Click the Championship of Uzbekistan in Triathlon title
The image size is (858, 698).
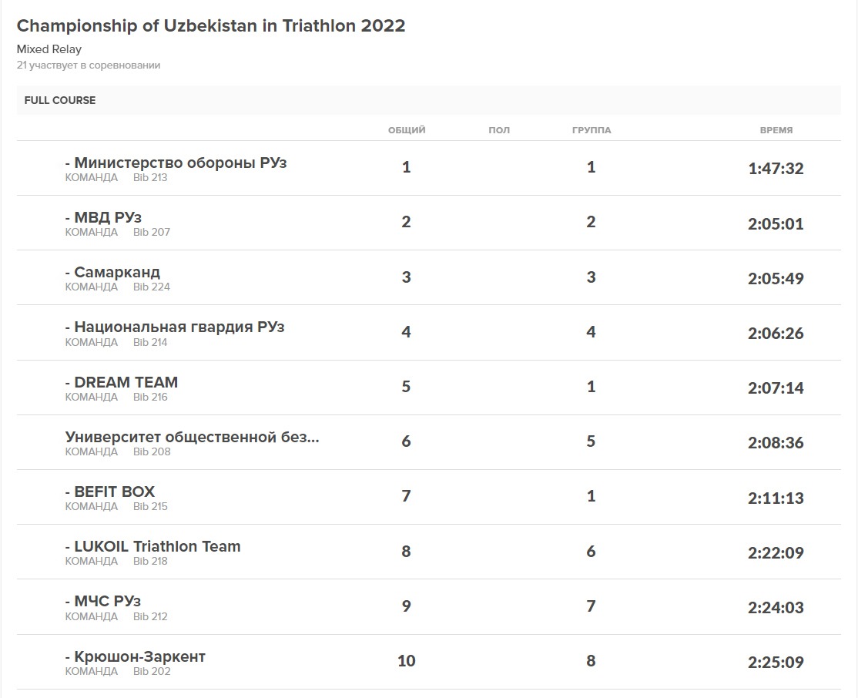(x=211, y=25)
